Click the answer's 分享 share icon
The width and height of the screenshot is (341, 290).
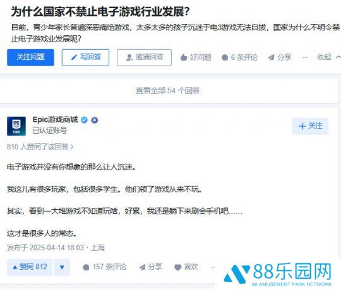(x=142, y=267)
